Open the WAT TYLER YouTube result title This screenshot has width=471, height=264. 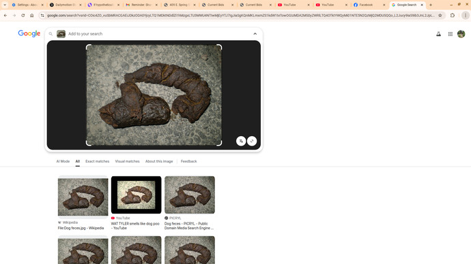click(135, 226)
